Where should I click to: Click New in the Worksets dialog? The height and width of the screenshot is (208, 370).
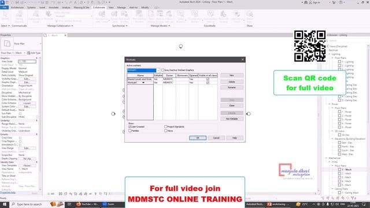click(232, 75)
